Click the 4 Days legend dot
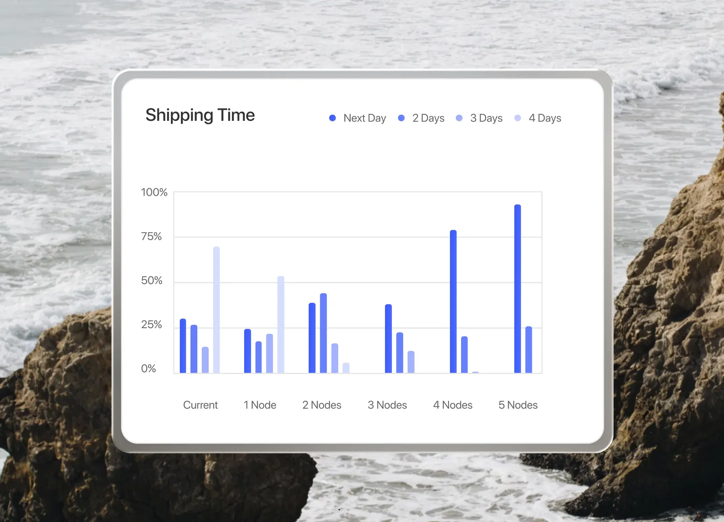724x522 pixels. point(518,118)
